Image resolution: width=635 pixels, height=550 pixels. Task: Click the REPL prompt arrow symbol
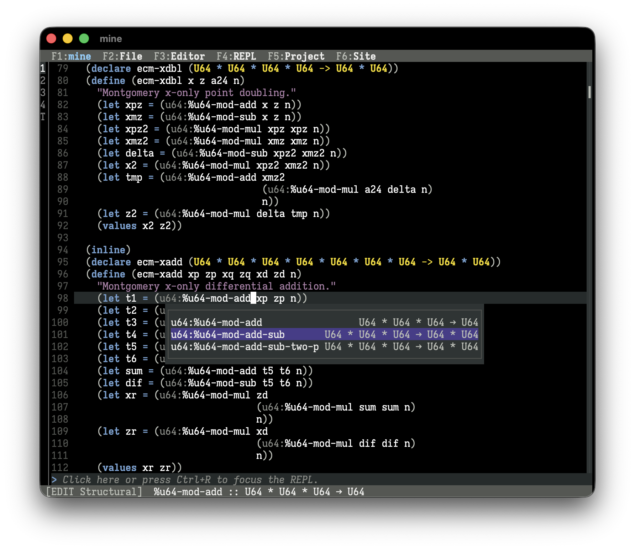[54, 480]
